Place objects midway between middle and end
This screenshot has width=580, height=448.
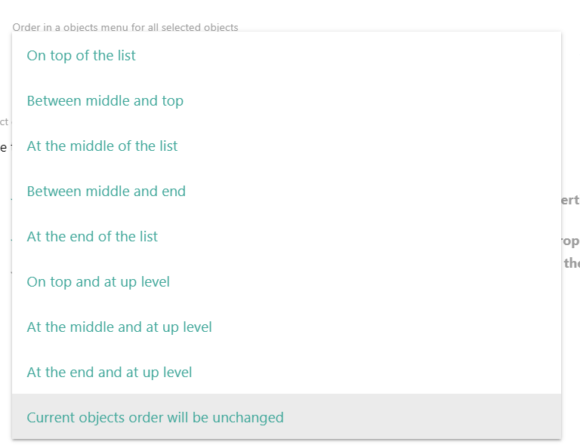106,191
